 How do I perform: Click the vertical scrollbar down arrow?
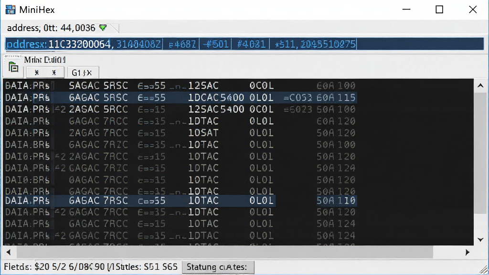coord(480,240)
